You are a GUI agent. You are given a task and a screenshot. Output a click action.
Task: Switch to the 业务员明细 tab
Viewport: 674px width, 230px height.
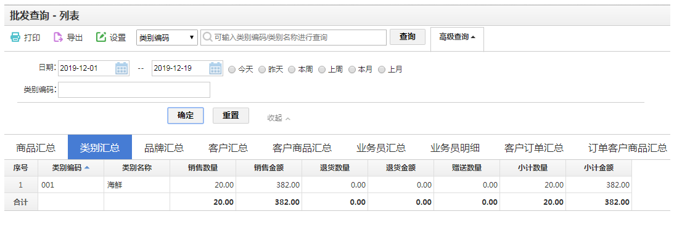coord(454,148)
